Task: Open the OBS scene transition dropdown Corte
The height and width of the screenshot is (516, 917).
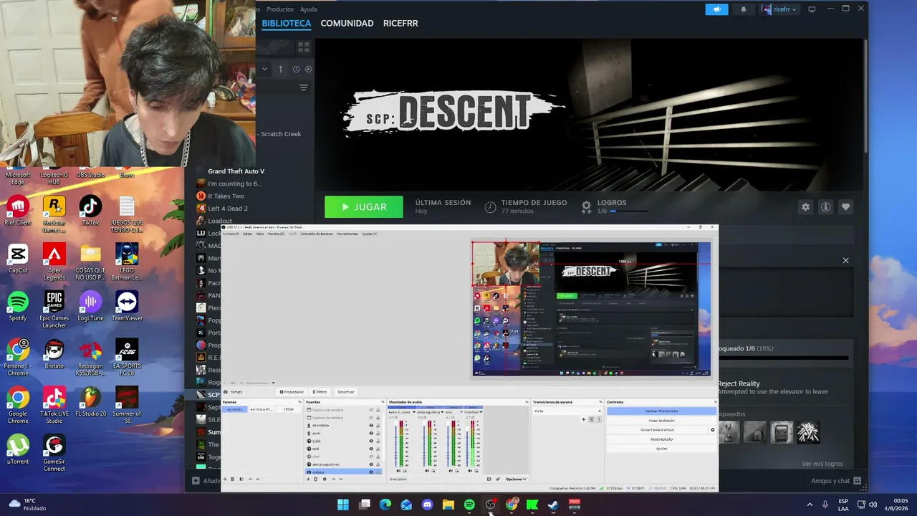Action: [567, 411]
